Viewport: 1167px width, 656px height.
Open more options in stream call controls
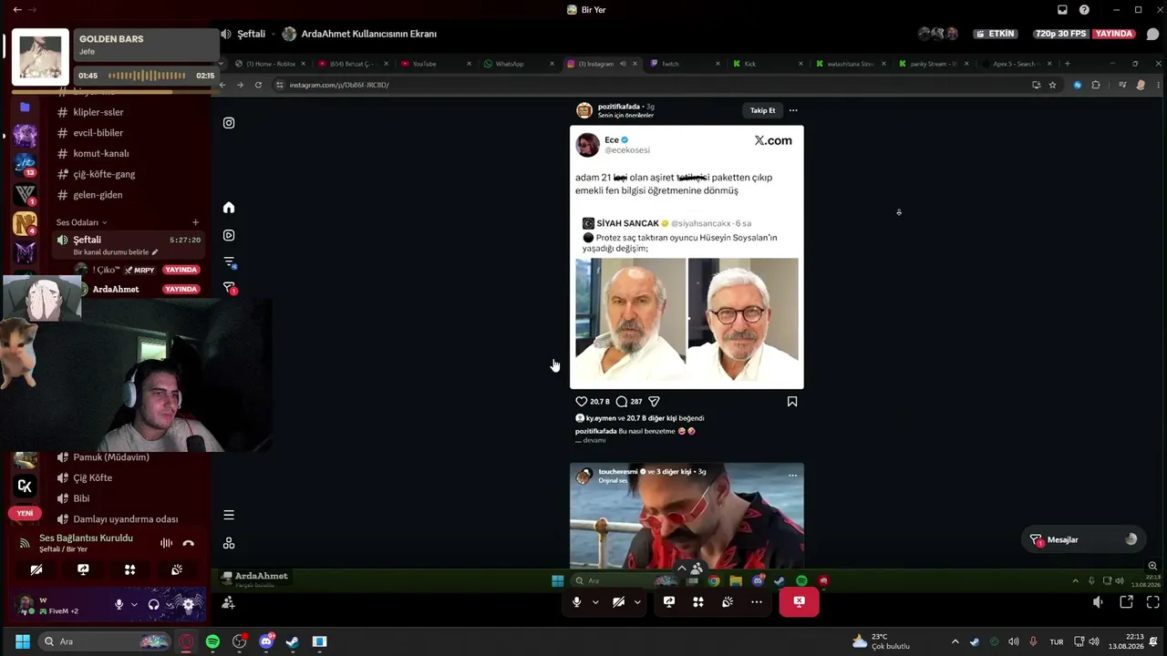pos(757,601)
